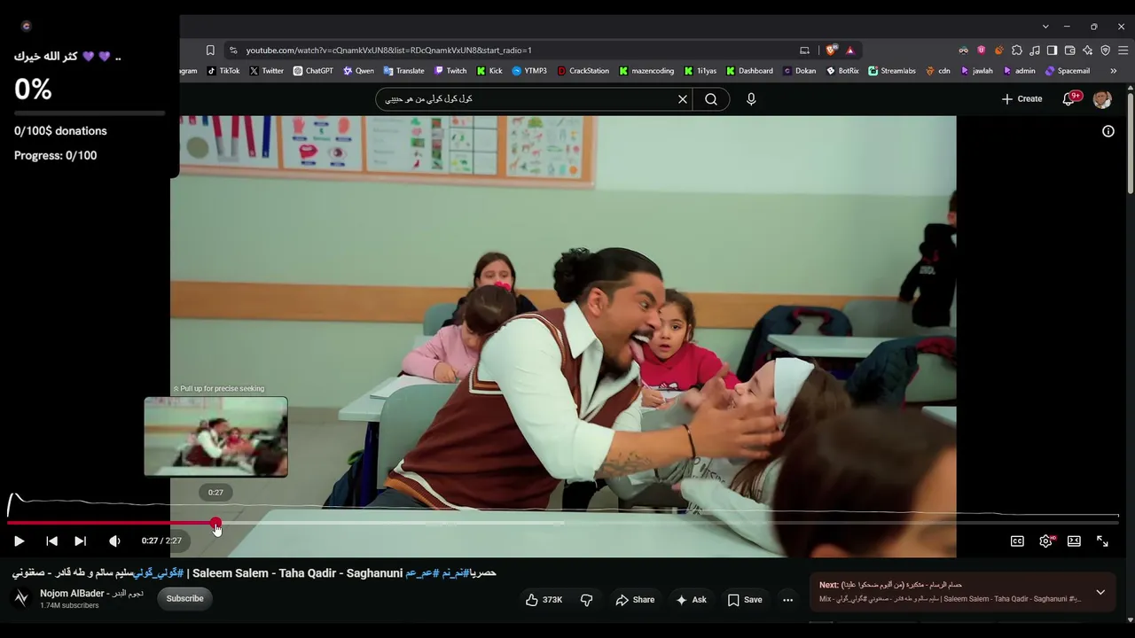The height and width of the screenshot is (638, 1135).
Task: Share the video
Action: (635, 600)
